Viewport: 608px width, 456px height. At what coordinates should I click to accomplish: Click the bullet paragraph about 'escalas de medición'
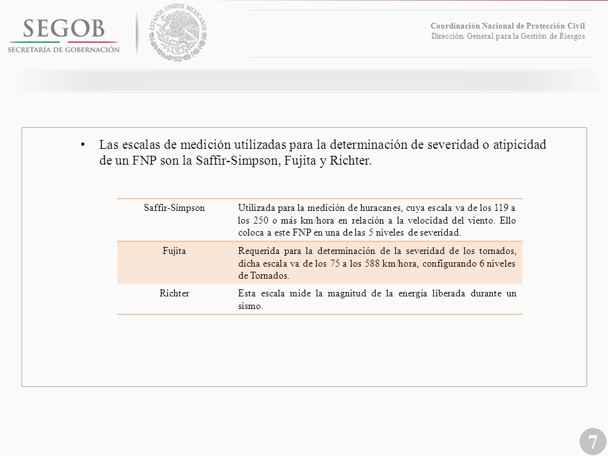(x=322, y=153)
